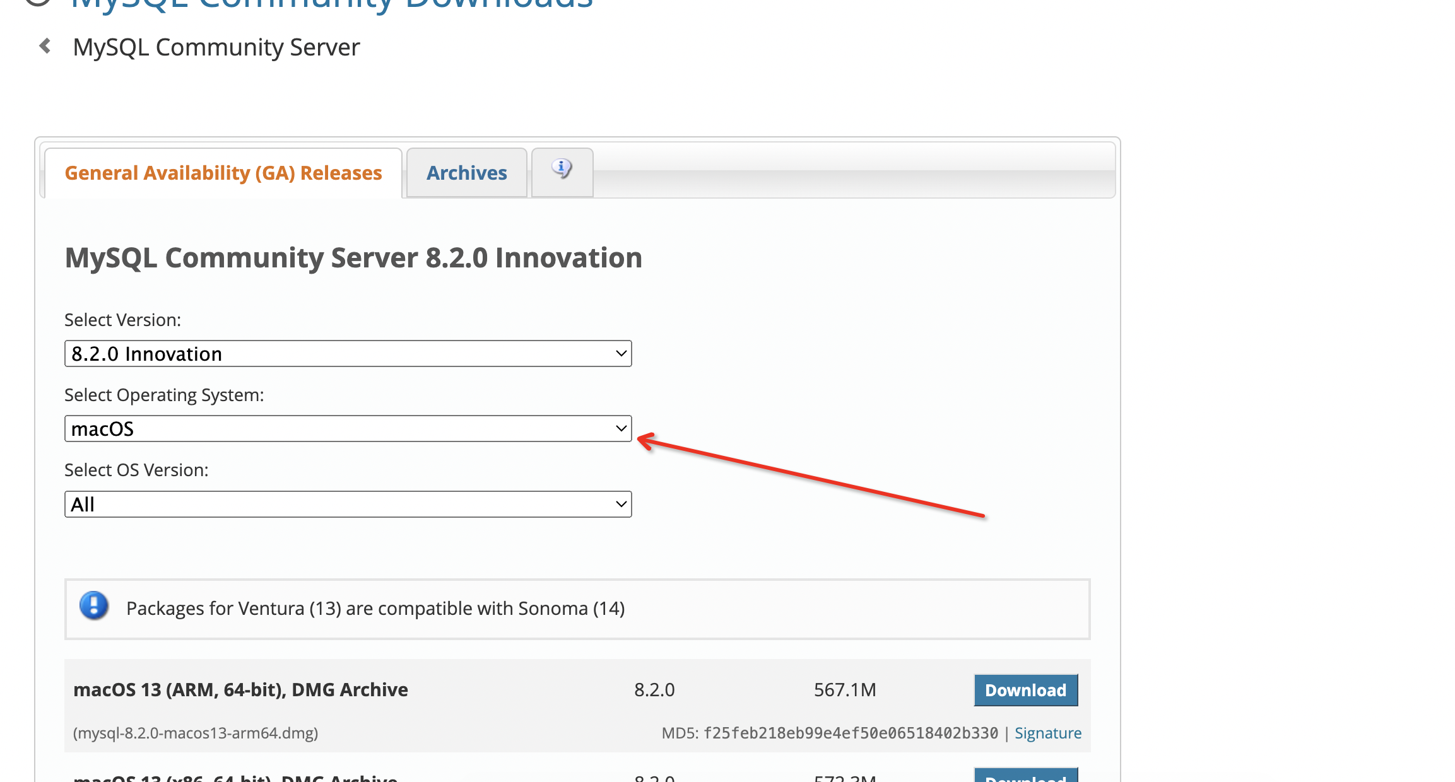Click the back chevron beside MySQL Community Server
Screen dimensions: 1455x782
pos(45,46)
